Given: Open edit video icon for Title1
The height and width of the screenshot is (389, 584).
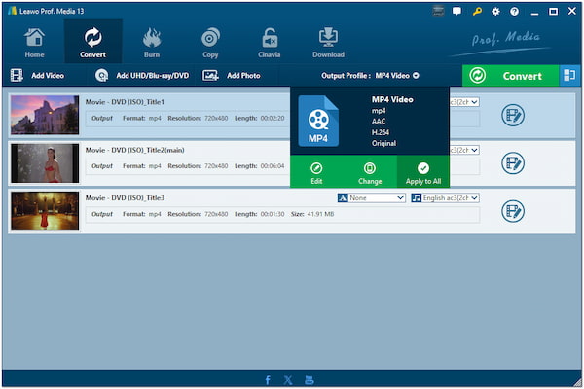Looking at the screenshot, I should pos(513,115).
